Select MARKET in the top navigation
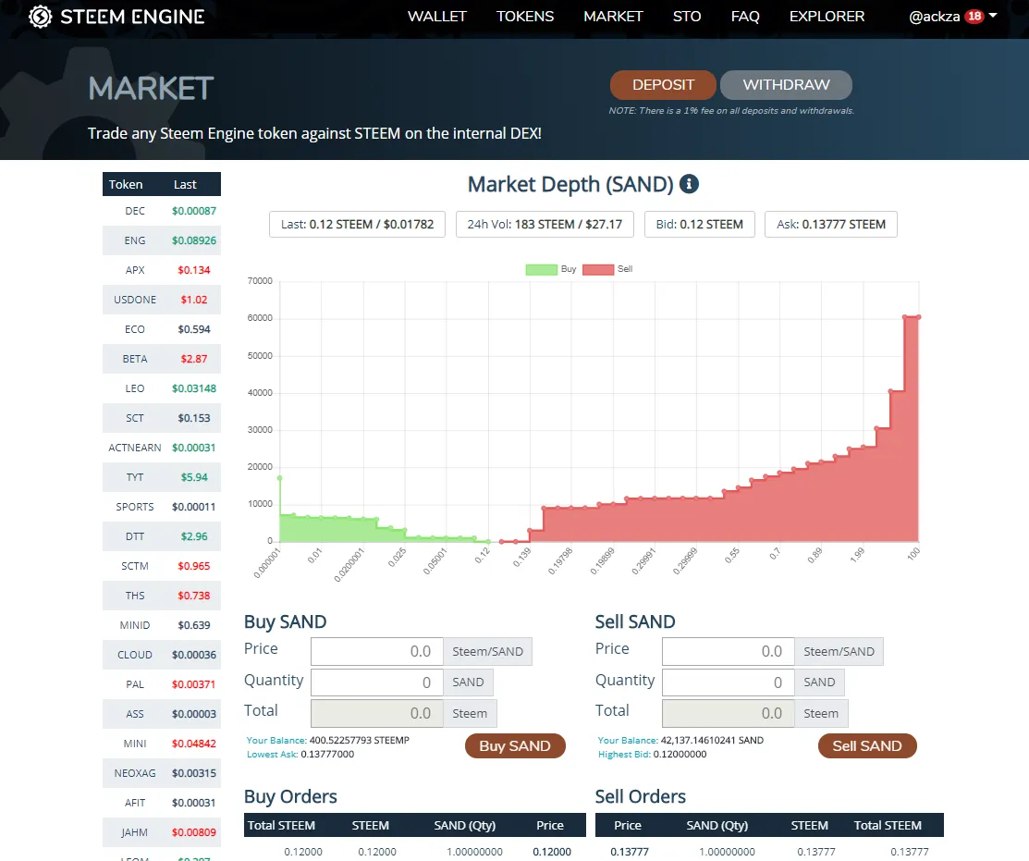This screenshot has width=1029, height=861. [613, 17]
